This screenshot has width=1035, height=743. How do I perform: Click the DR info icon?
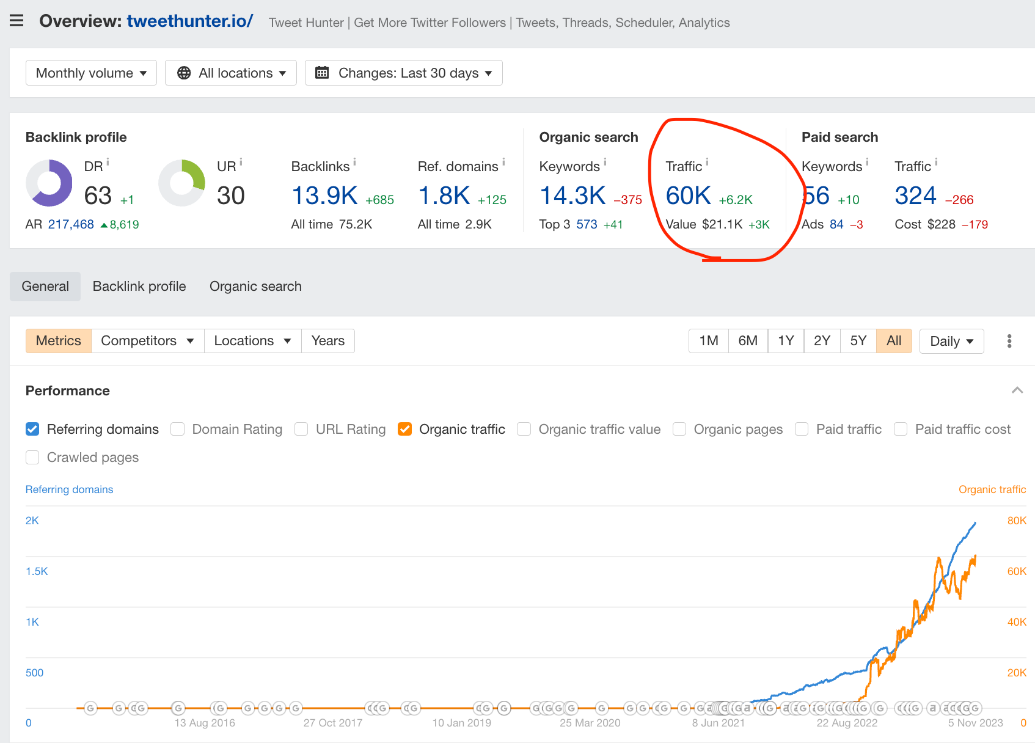pyautogui.click(x=108, y=162)
